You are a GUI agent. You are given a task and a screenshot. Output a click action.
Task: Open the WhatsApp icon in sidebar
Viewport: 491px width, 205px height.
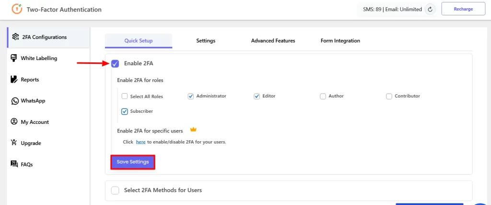pyautogui.click(x=14, y=101)
